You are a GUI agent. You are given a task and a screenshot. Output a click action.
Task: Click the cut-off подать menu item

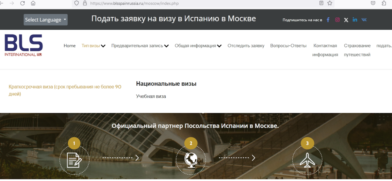click(x=384, y=46)
